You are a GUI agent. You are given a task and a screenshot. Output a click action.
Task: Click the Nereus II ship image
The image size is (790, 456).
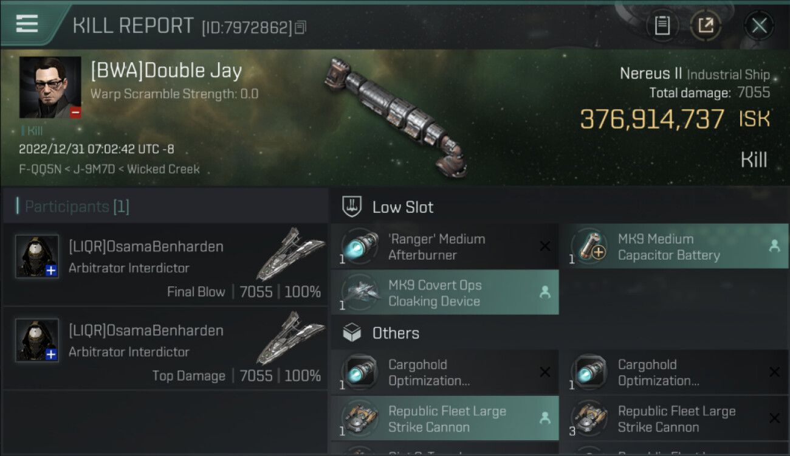396,117
